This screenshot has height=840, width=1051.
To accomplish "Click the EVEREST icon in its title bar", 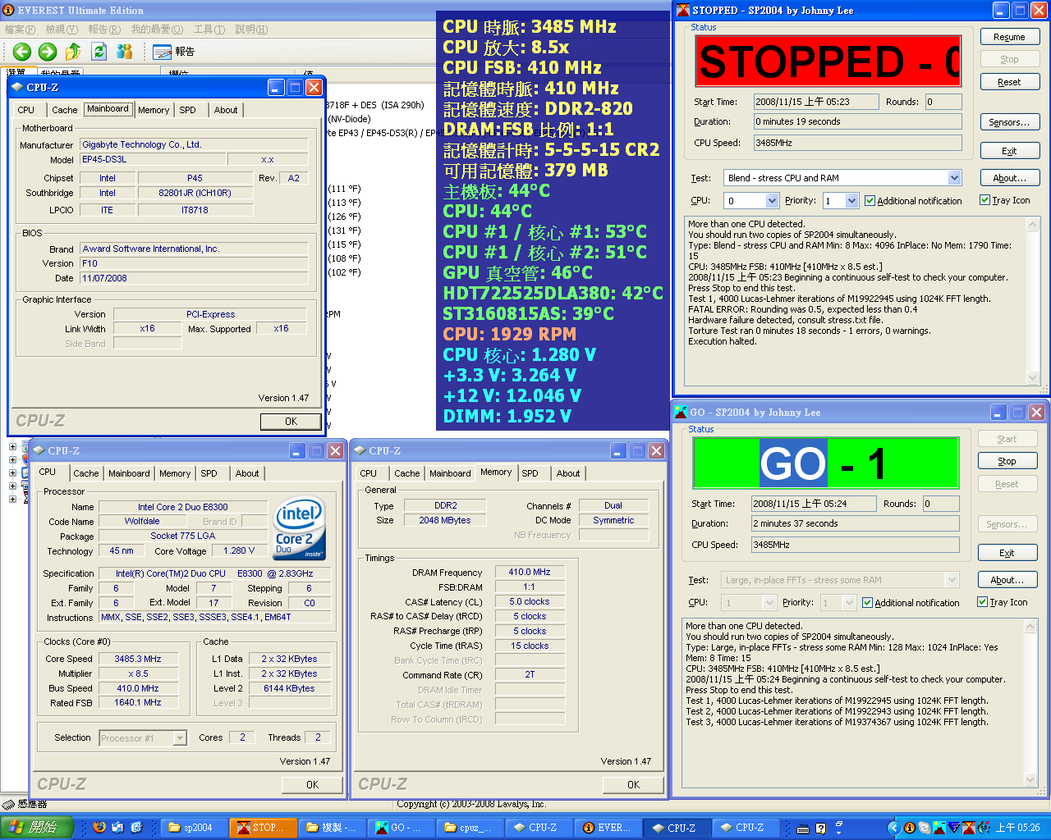I will click(8, 10).
